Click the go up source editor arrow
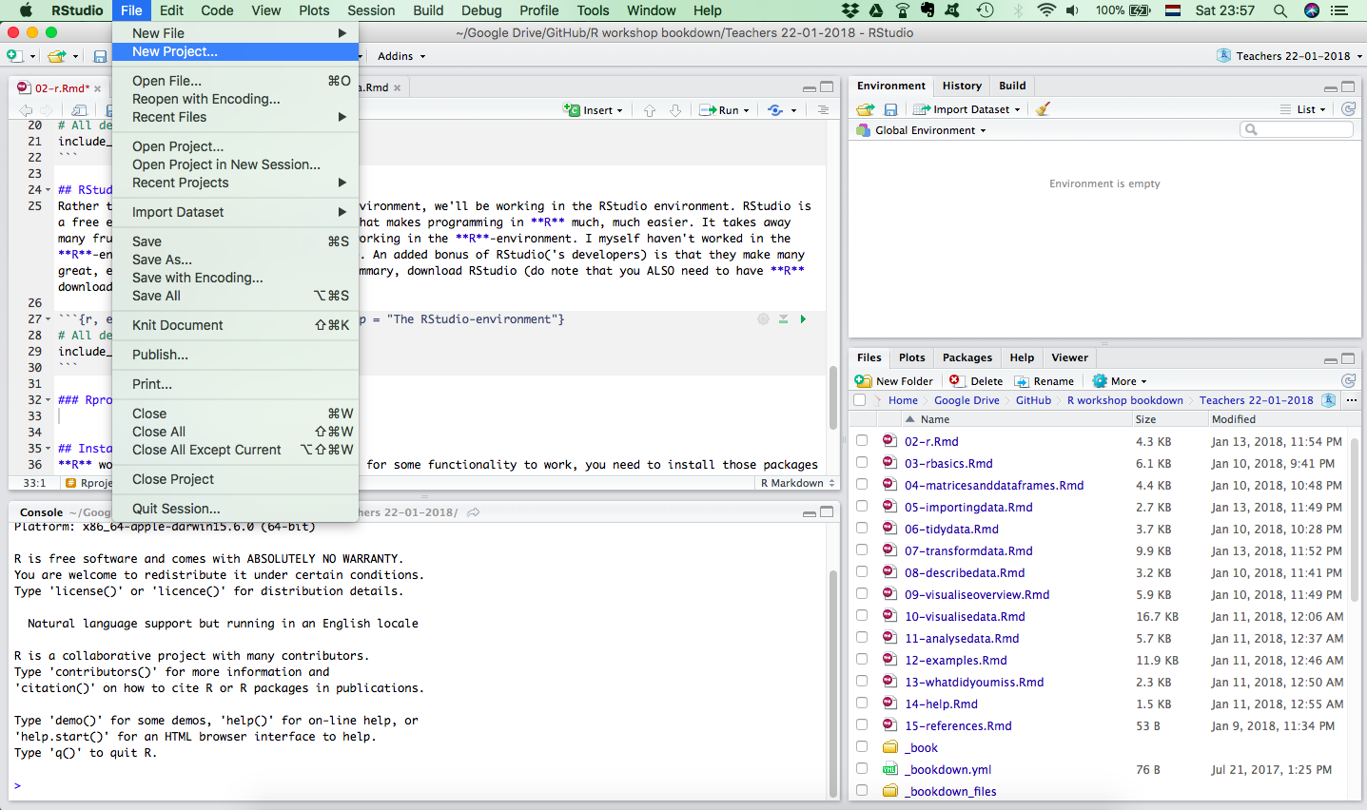 [650, 110]
